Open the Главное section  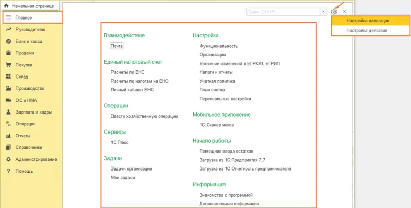[x=32, y=18]
